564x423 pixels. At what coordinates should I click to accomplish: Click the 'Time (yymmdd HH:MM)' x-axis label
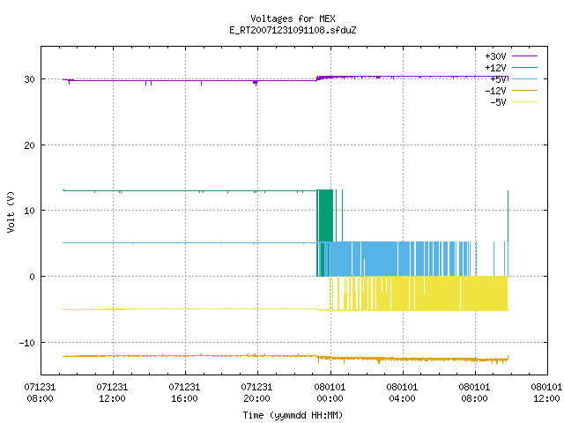[293, 415]
